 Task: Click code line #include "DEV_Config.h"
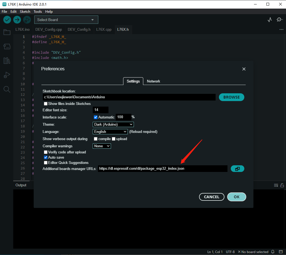pyautogui.click(x=56, y=53)
